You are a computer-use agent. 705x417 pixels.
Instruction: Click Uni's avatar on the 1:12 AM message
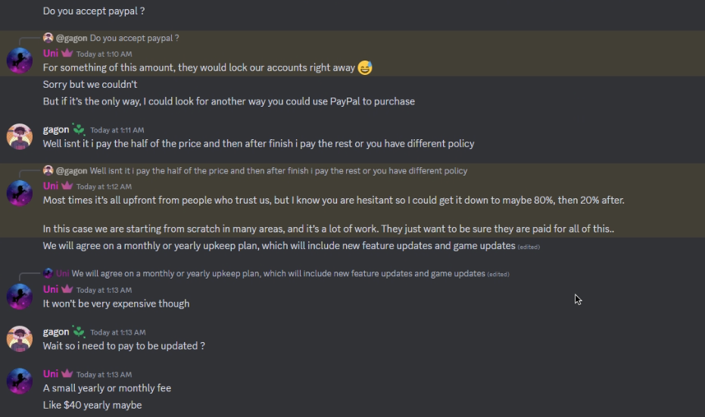tap(19, 193)
